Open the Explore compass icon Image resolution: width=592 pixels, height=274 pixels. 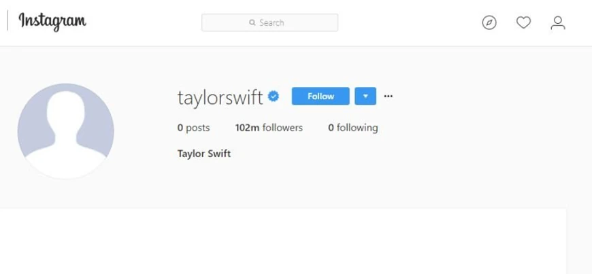click(489, 22)
